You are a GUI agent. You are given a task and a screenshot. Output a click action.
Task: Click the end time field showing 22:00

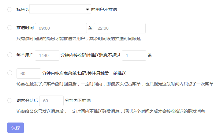tap(120, 28)
